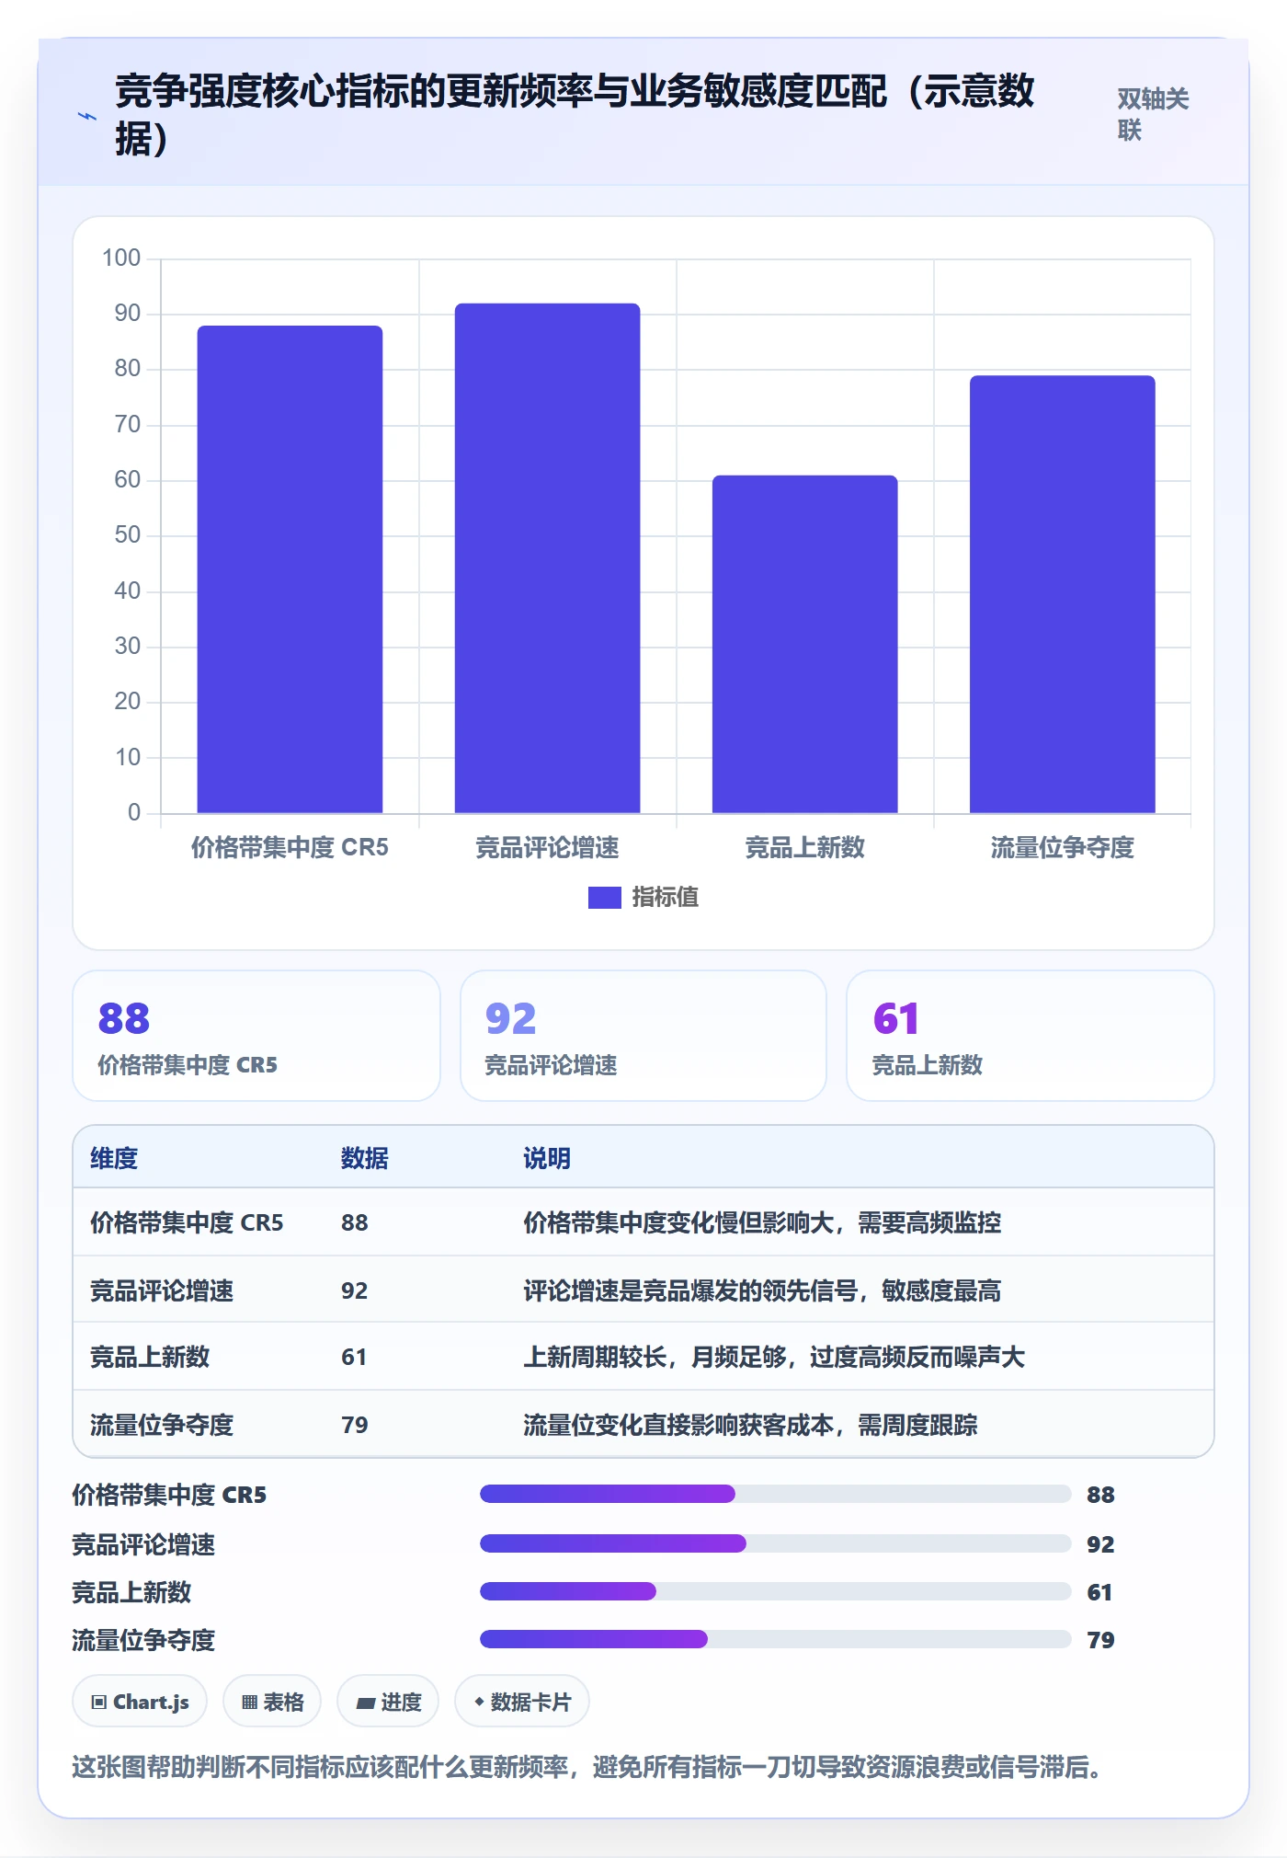Click the 价格带集中度 CR5 progress bar
Screen dimensions: 1287x1858
[775, 1494]
